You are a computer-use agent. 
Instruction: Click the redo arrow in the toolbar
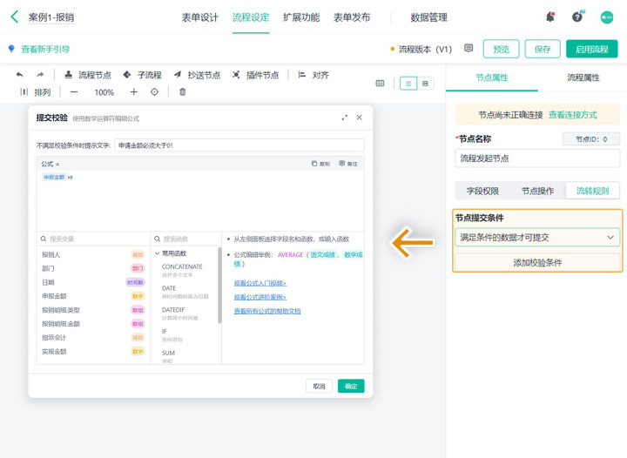pos(40,75)
